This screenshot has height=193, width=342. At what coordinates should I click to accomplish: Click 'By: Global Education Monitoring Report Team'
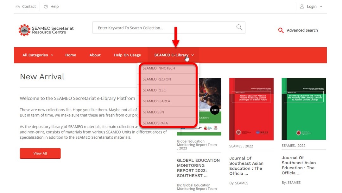click(197, 187)
